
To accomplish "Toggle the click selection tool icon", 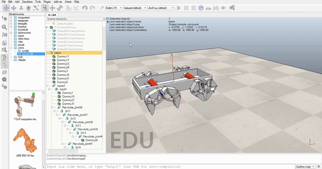I will click(45, 8).
